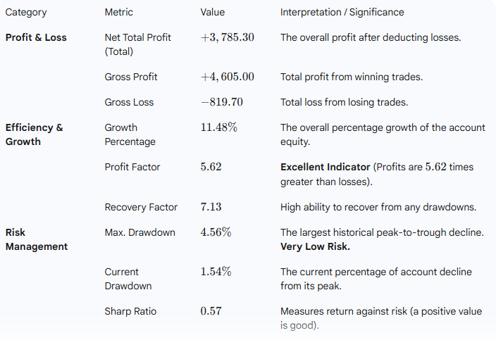
Task: Click the bold Excellent Indicator text
Action: (325, 167)
